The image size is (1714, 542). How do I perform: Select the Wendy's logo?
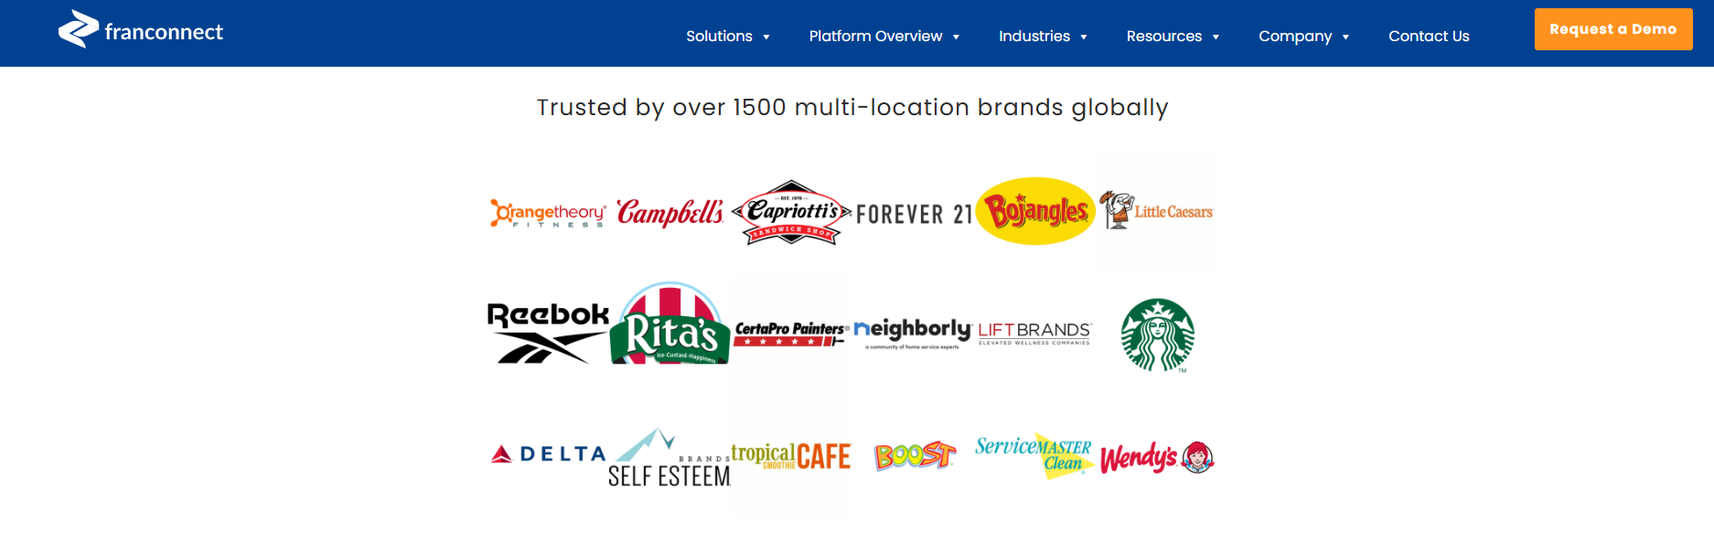pyautogui.click(x=1157, y=457)
